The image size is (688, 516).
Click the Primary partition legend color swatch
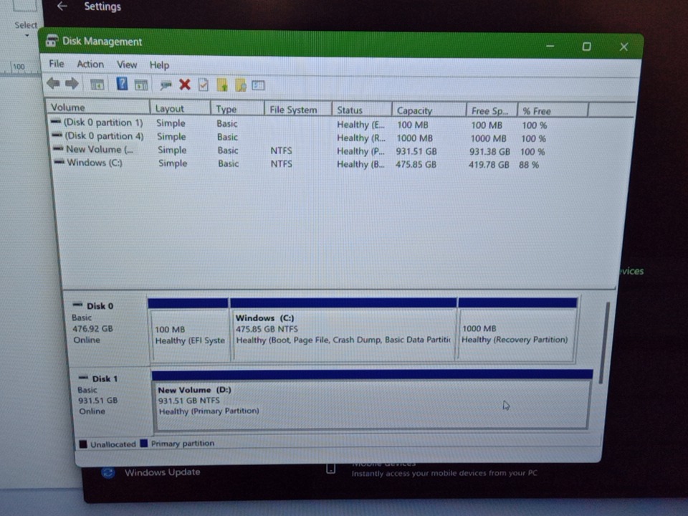coord(144,443)
